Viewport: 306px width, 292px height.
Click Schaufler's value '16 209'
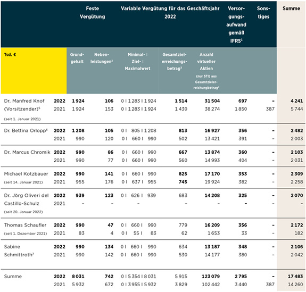coord(212,225)
